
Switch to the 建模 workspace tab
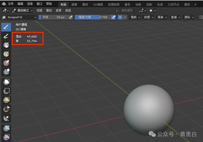pyautogui.click(x=74, y=5)
